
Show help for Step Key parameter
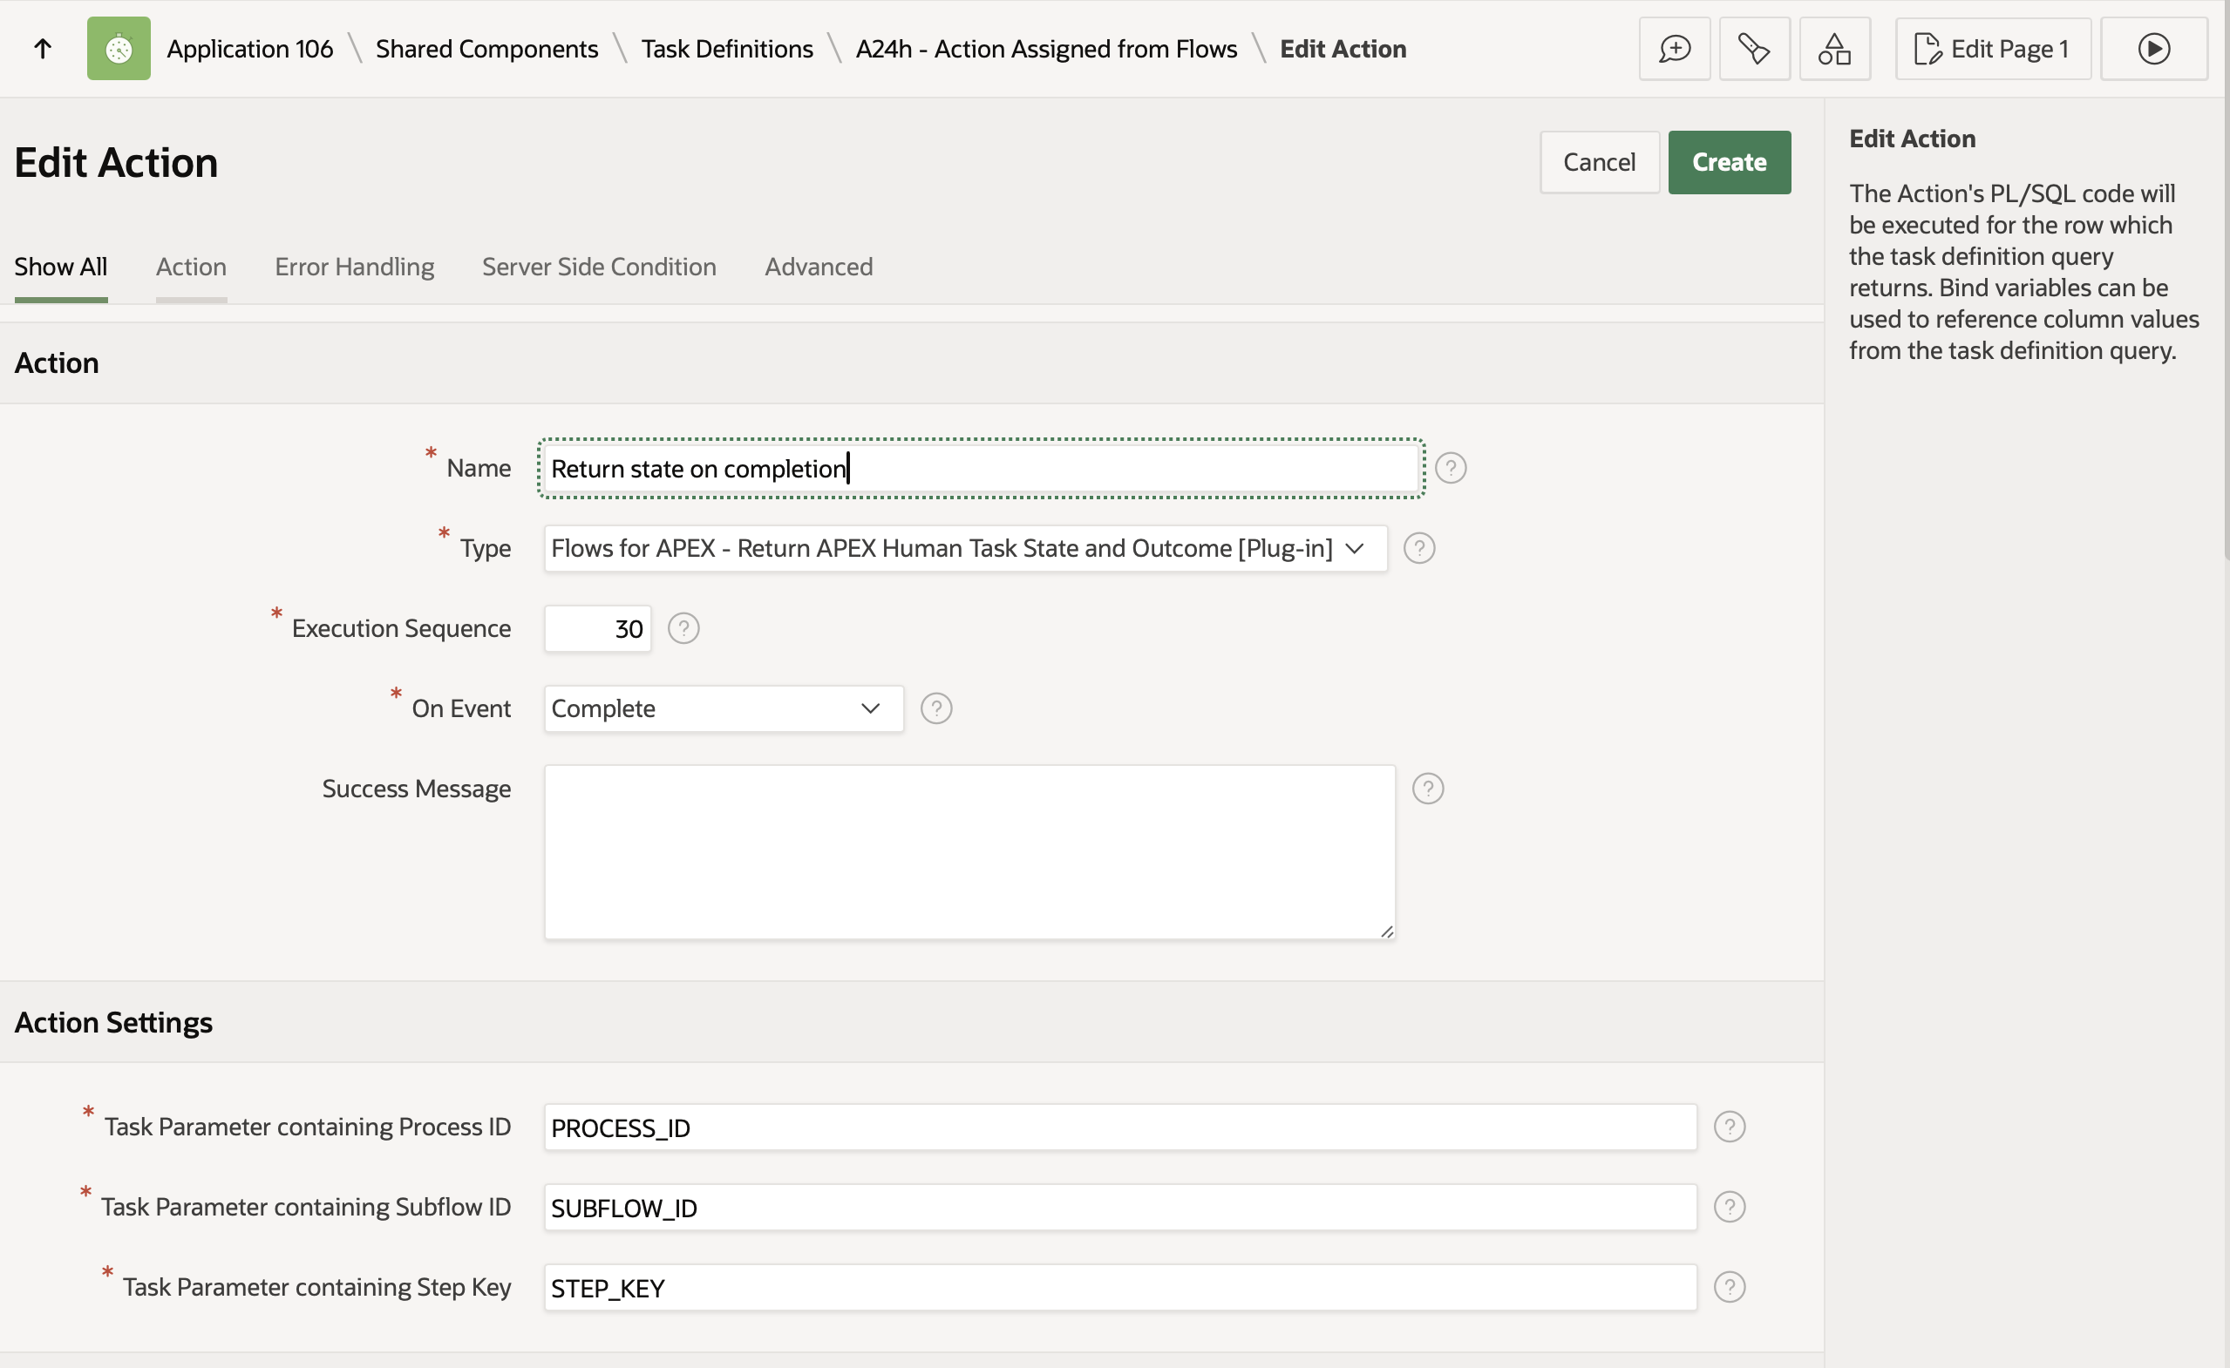(1730, 1288)
